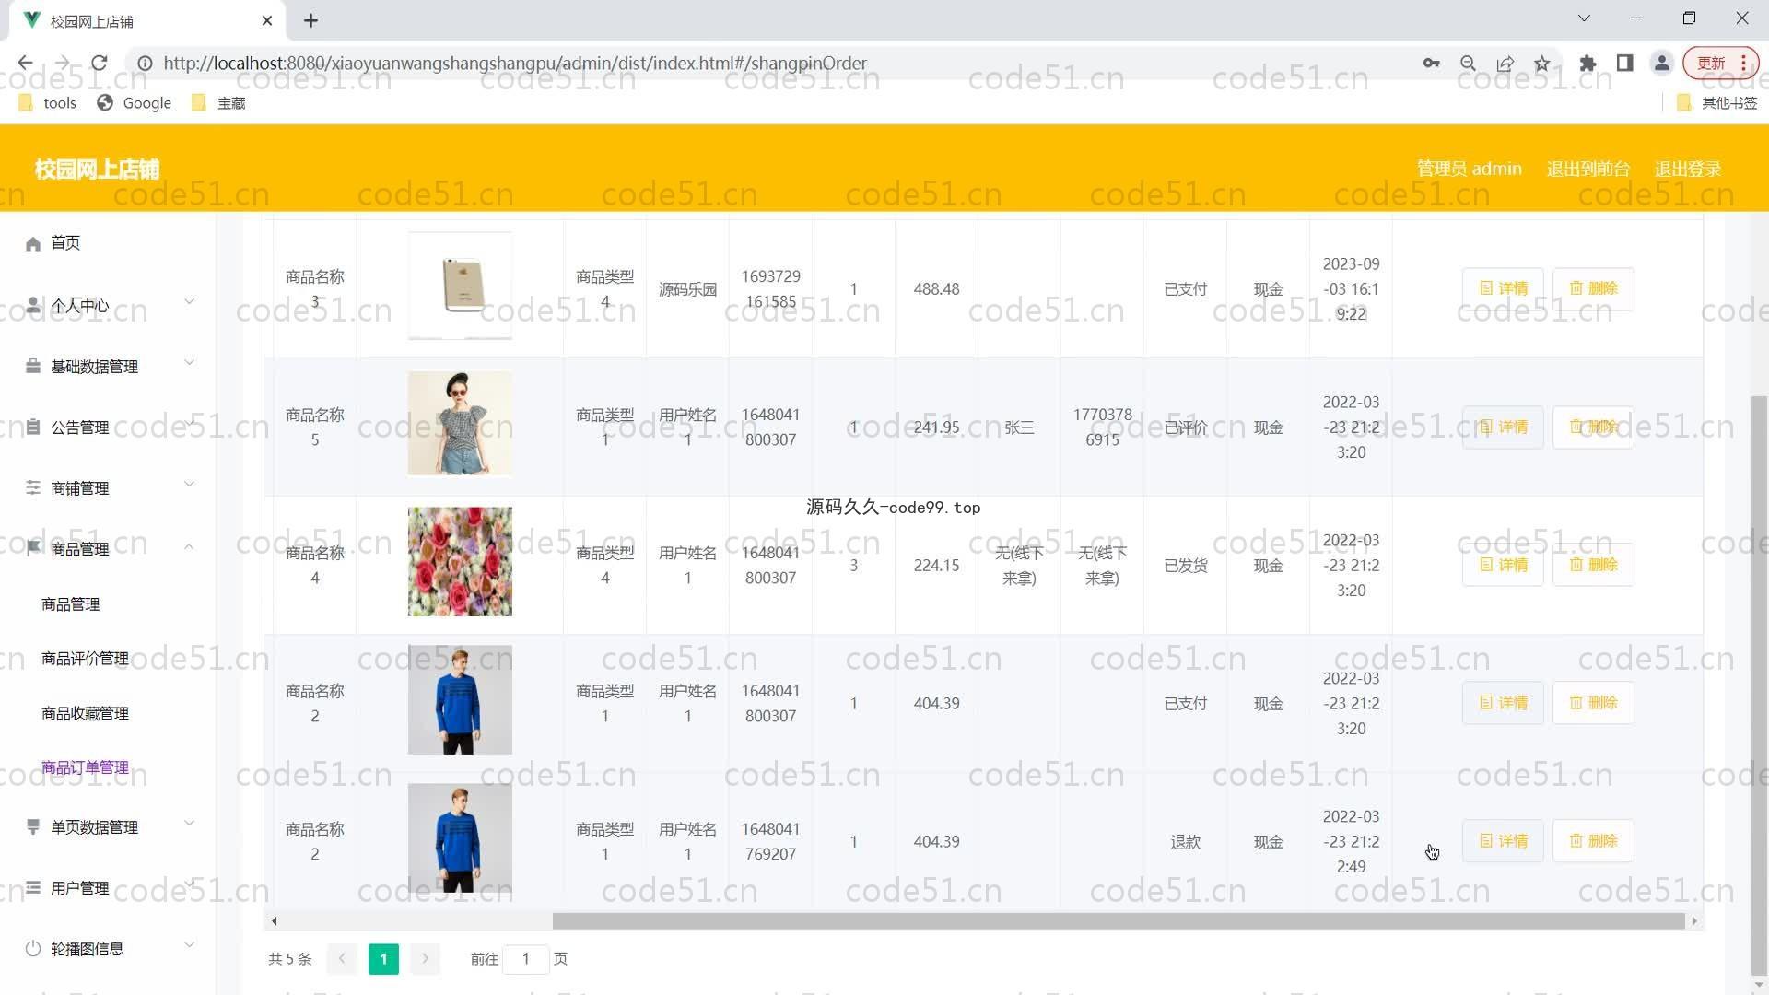The width and height of the screenshot is (1769, 995).
Task: Reload the current page
Action: (x=100, y=63)
